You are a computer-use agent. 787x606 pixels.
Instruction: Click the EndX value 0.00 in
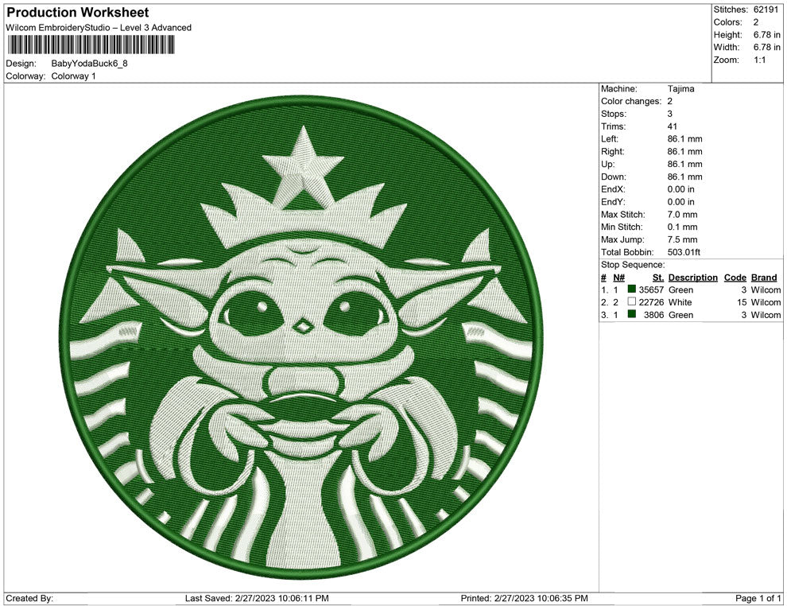coord(680,189)
